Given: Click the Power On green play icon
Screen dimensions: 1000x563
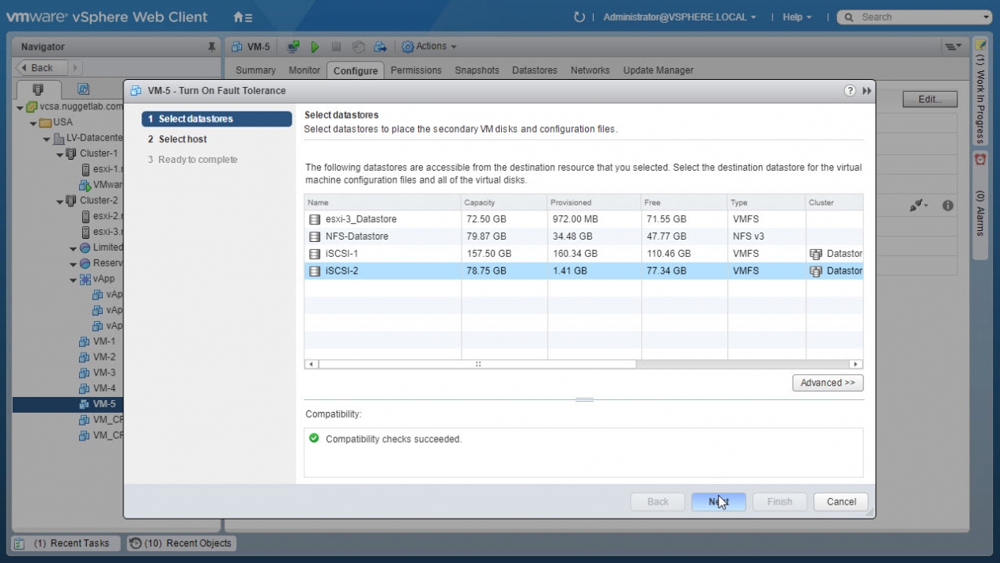Looking at the screenshot, I should click(x=315, y=47).
